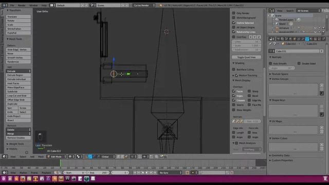The image size is (329, 185).
Task: Disable the Outline Selected checkbox
Action: click(233, 23)
